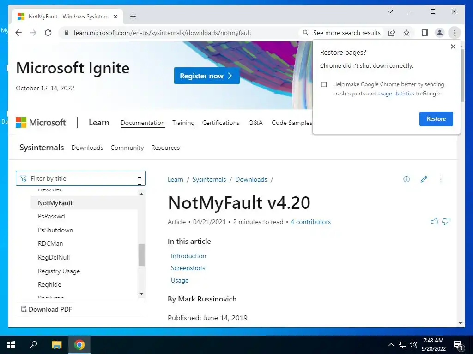Enable sending crash reports checkbox
Viewport: 473px width, 354px height.
[324, 84]
